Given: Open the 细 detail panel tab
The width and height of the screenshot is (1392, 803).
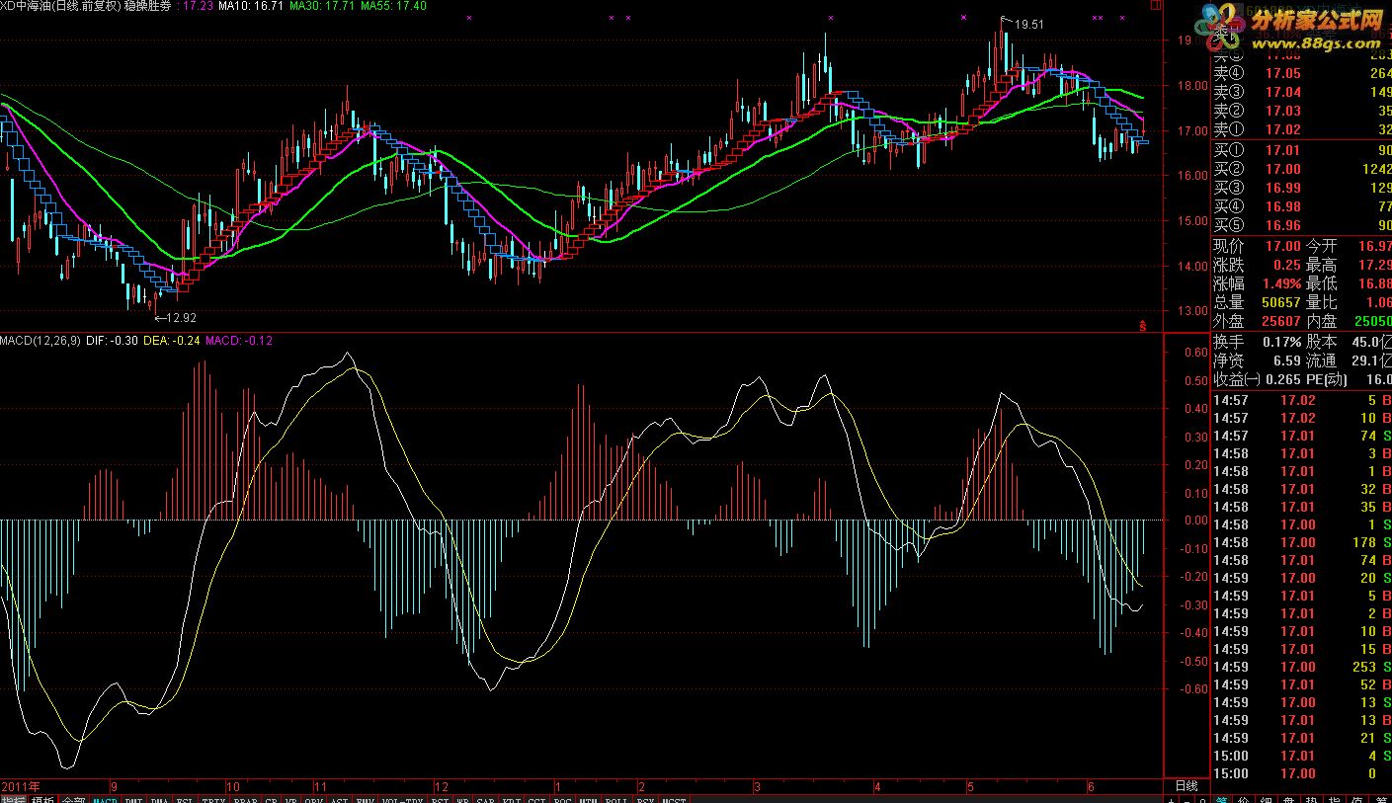Looking at the screenshot, I should [1266, 799].
